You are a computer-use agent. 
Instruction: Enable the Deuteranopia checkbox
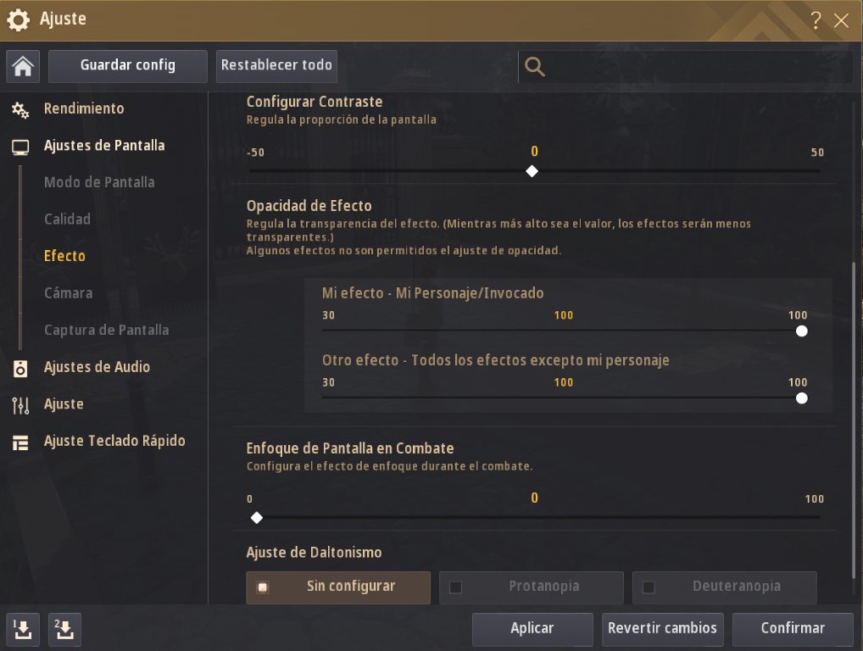pyautogui.click(x=649, y=587)
